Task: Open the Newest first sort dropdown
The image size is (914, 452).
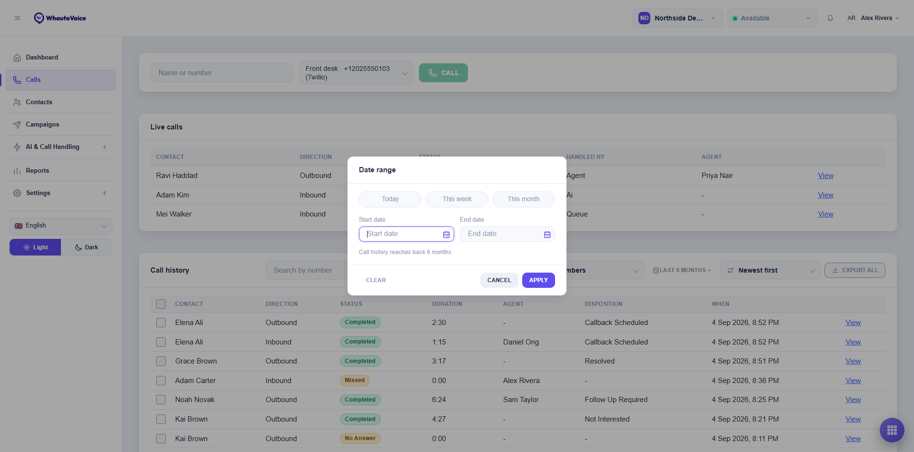Action: tap(770, 270)
